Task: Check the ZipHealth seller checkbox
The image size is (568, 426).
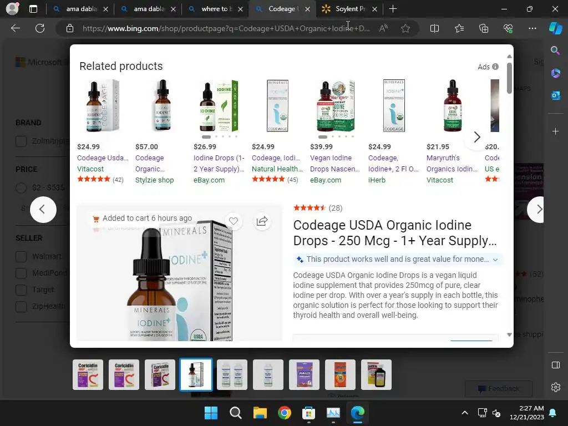Action: (21, 306)
